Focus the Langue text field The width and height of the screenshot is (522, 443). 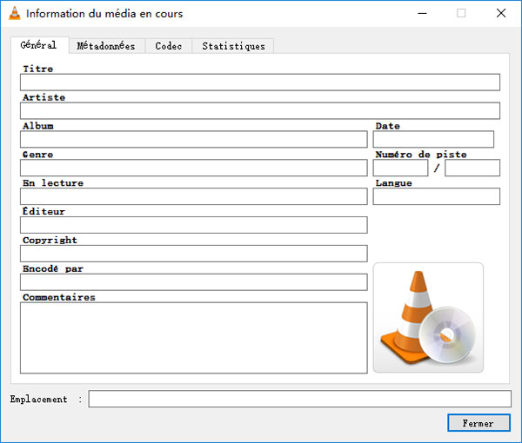tap(436, 197)
